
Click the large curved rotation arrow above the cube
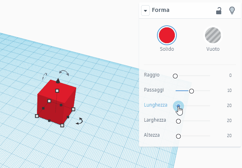tap(64, 73)
